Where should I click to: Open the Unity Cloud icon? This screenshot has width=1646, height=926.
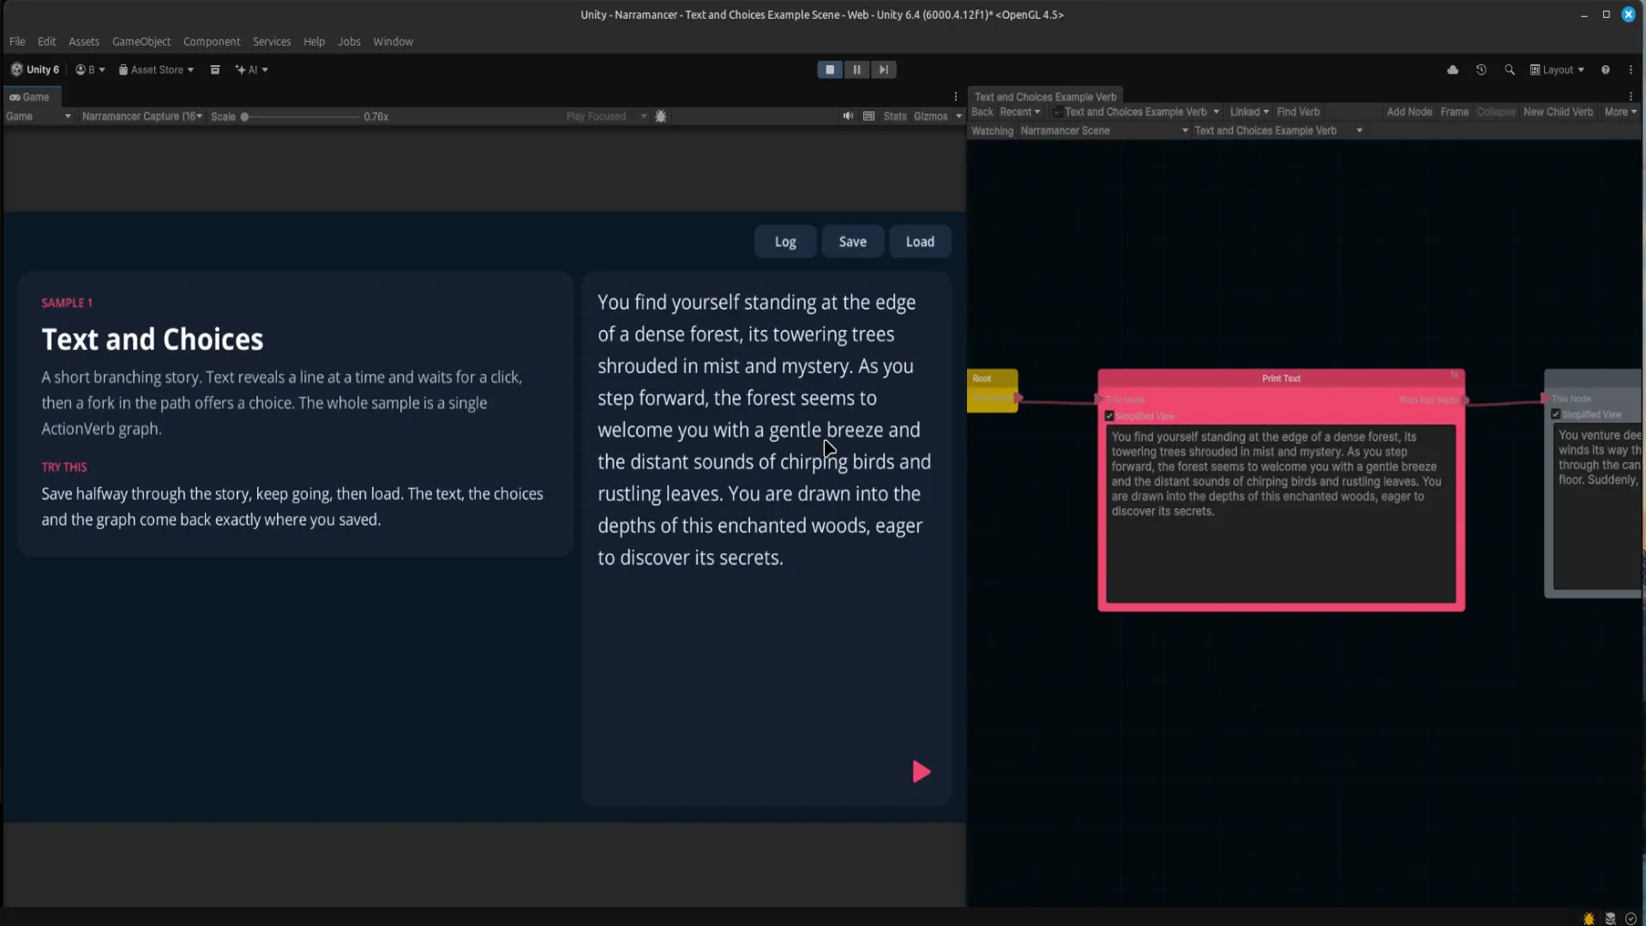pyautogui.click(x=1452, y=69)
